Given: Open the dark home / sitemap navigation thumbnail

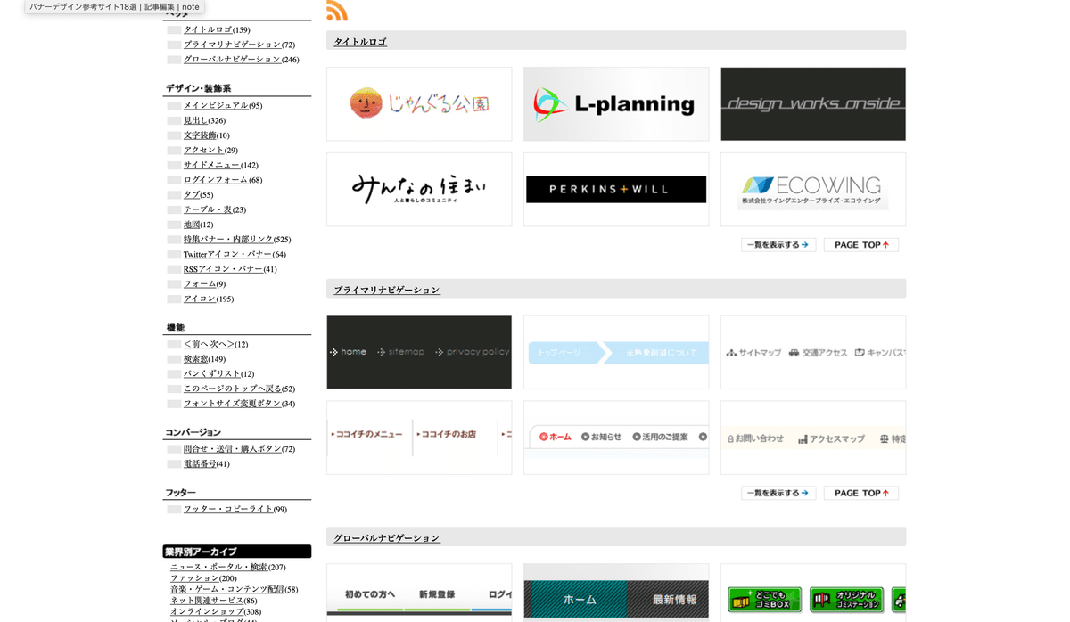Looking at the screenshot, I should [x=419, y=352].
